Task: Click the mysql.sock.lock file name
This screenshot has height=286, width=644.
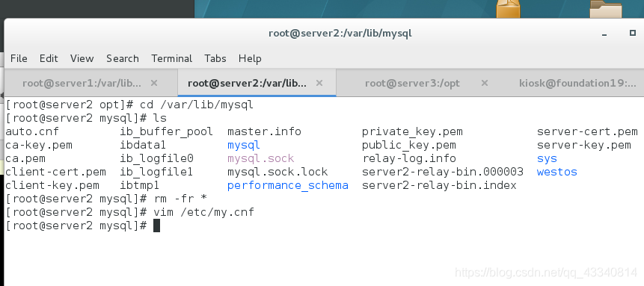Action: pos(277,172)
